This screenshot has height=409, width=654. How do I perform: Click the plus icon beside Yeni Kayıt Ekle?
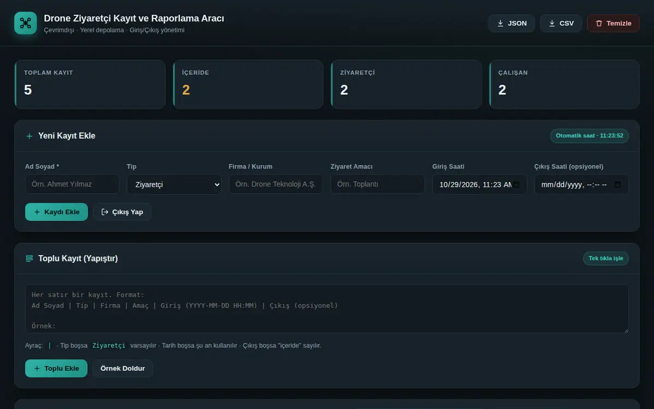click(x=29, y=136)
